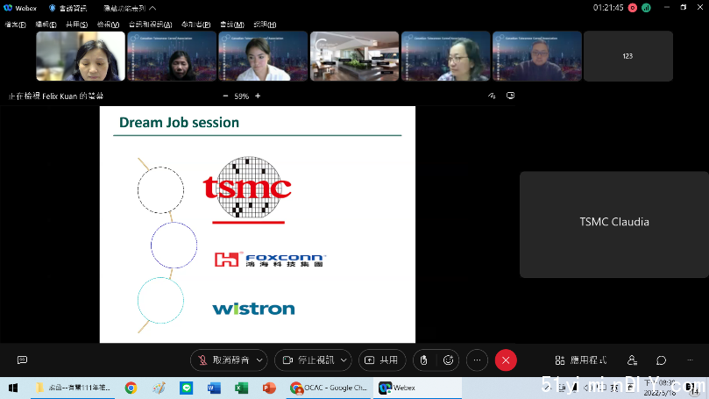The height and width of the screenshot is (399, 709).
Task: Unmute microphone with 取消靜音 button
Action: (223, 360)
